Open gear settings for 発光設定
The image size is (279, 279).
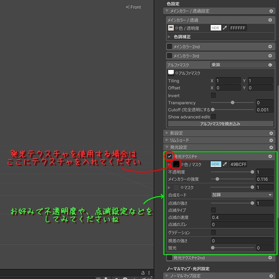click(271, 147)
